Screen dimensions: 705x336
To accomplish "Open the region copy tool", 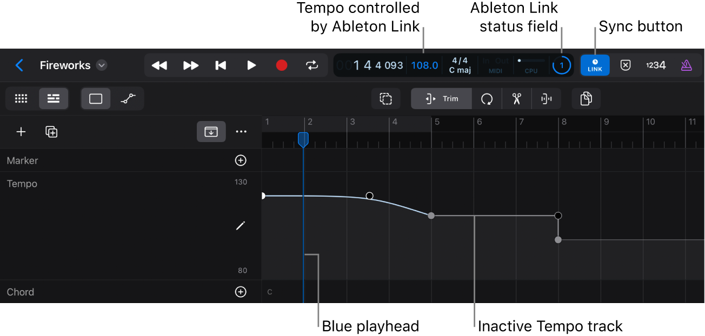I will 586,98.
